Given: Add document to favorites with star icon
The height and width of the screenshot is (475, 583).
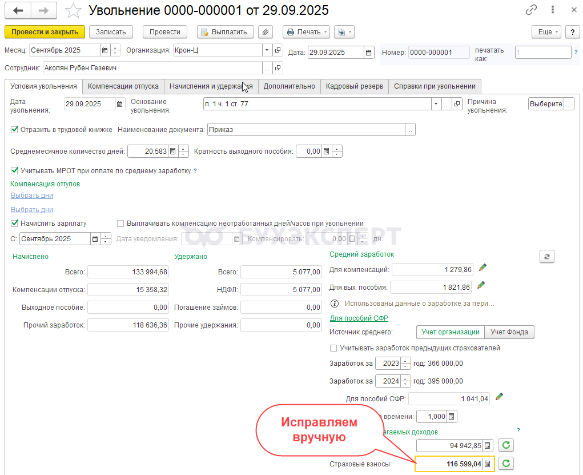Looking at the screenshot, I should [x=73, y=11].
